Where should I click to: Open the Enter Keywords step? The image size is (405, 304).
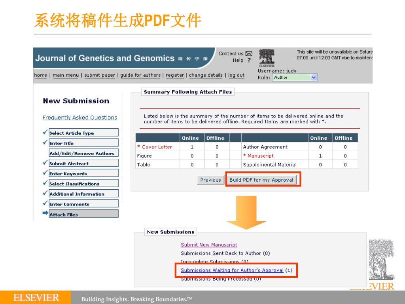pyautogui.click(x=83, y=173)
